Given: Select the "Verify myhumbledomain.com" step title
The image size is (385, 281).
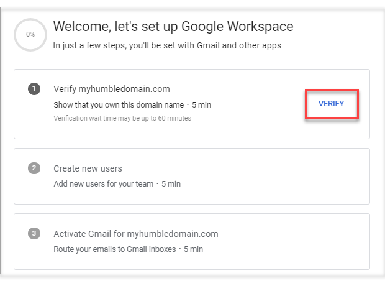Looking at the screenshot, I should point(111,89).
